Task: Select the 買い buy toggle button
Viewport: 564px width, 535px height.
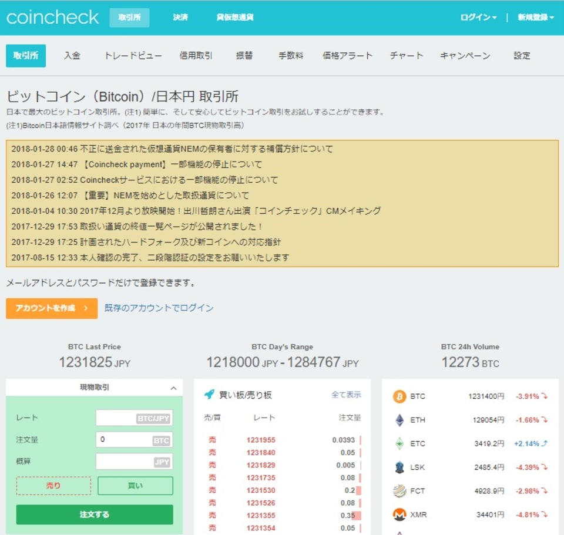Action: (x=135, y=486)
